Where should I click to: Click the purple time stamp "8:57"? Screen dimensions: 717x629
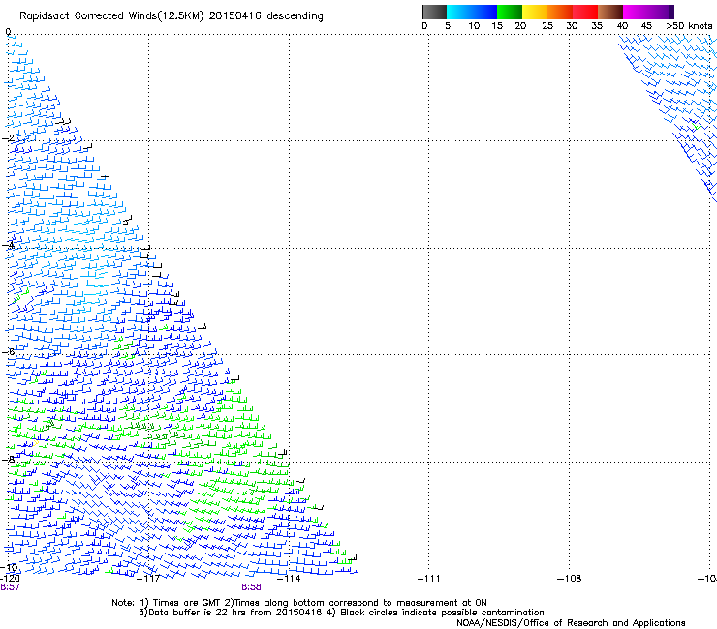10,587
